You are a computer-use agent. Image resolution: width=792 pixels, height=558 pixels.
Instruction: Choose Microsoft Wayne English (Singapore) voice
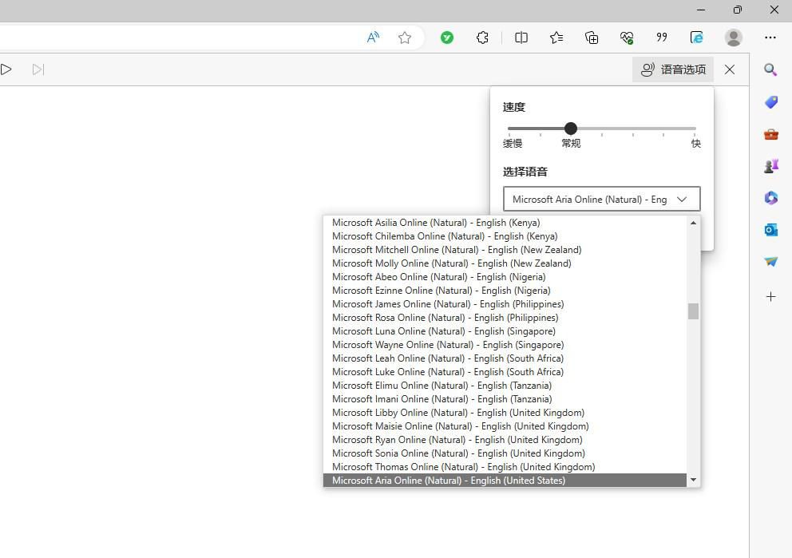click(505, 345)
